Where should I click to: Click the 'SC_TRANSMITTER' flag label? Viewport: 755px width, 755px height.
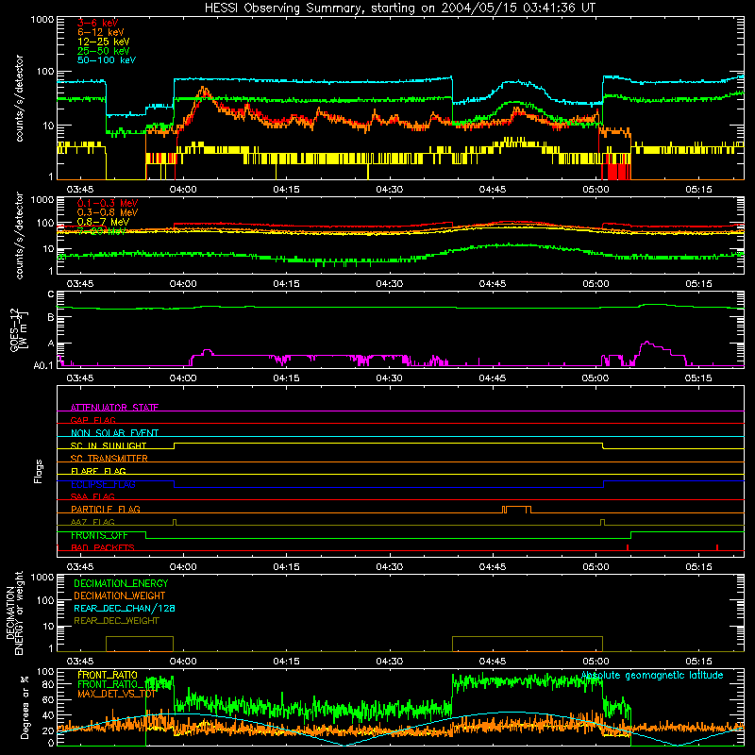[109, 459]
